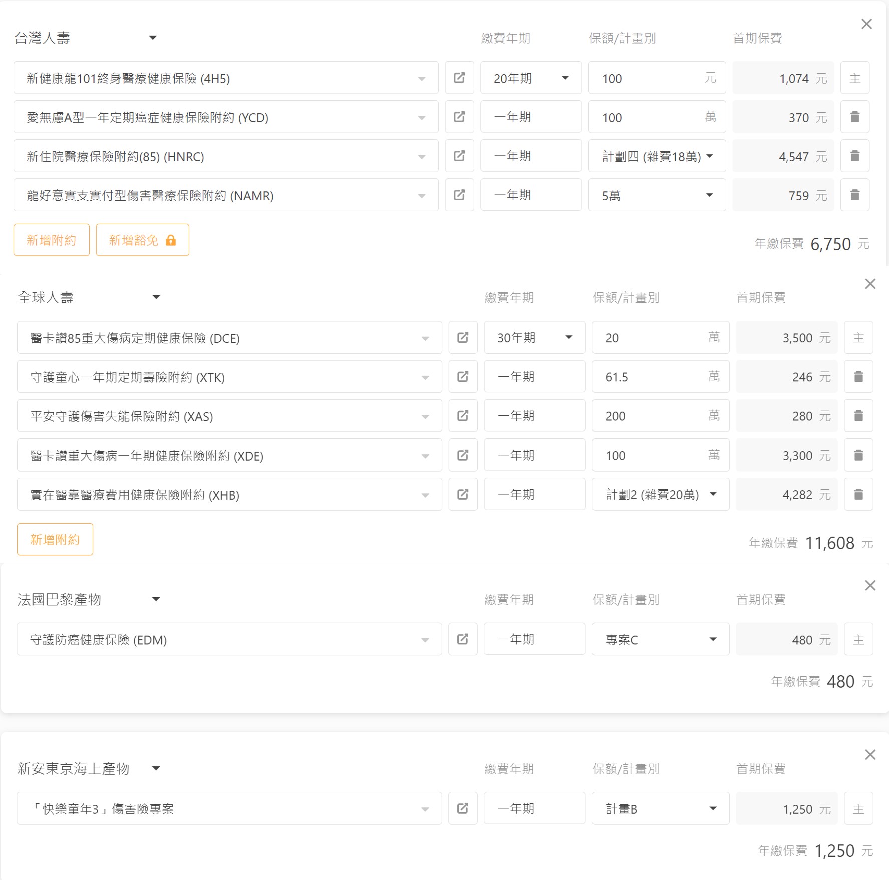Open the 專案C plan dropdown
Screen dimensions: 889x880
click(661, 639)
